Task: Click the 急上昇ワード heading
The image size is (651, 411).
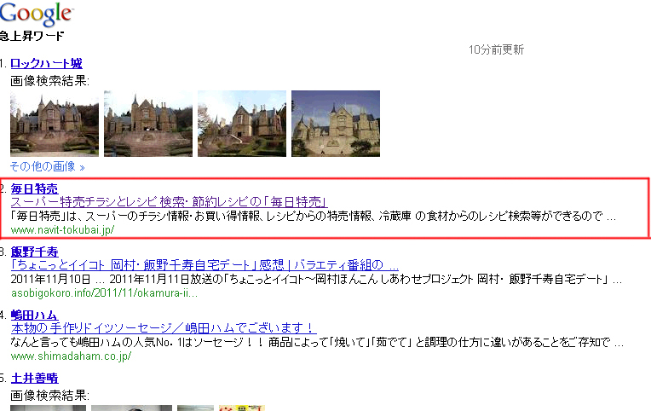Action: tap(32, 36)
